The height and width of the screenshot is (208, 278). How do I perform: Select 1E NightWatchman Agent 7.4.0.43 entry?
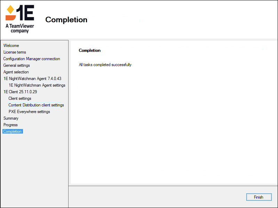[32, 79]
